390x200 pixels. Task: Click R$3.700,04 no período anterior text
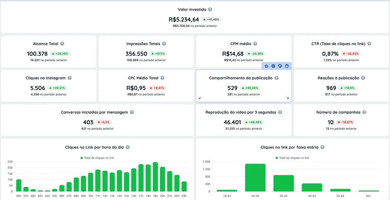(x=195, y=26)
